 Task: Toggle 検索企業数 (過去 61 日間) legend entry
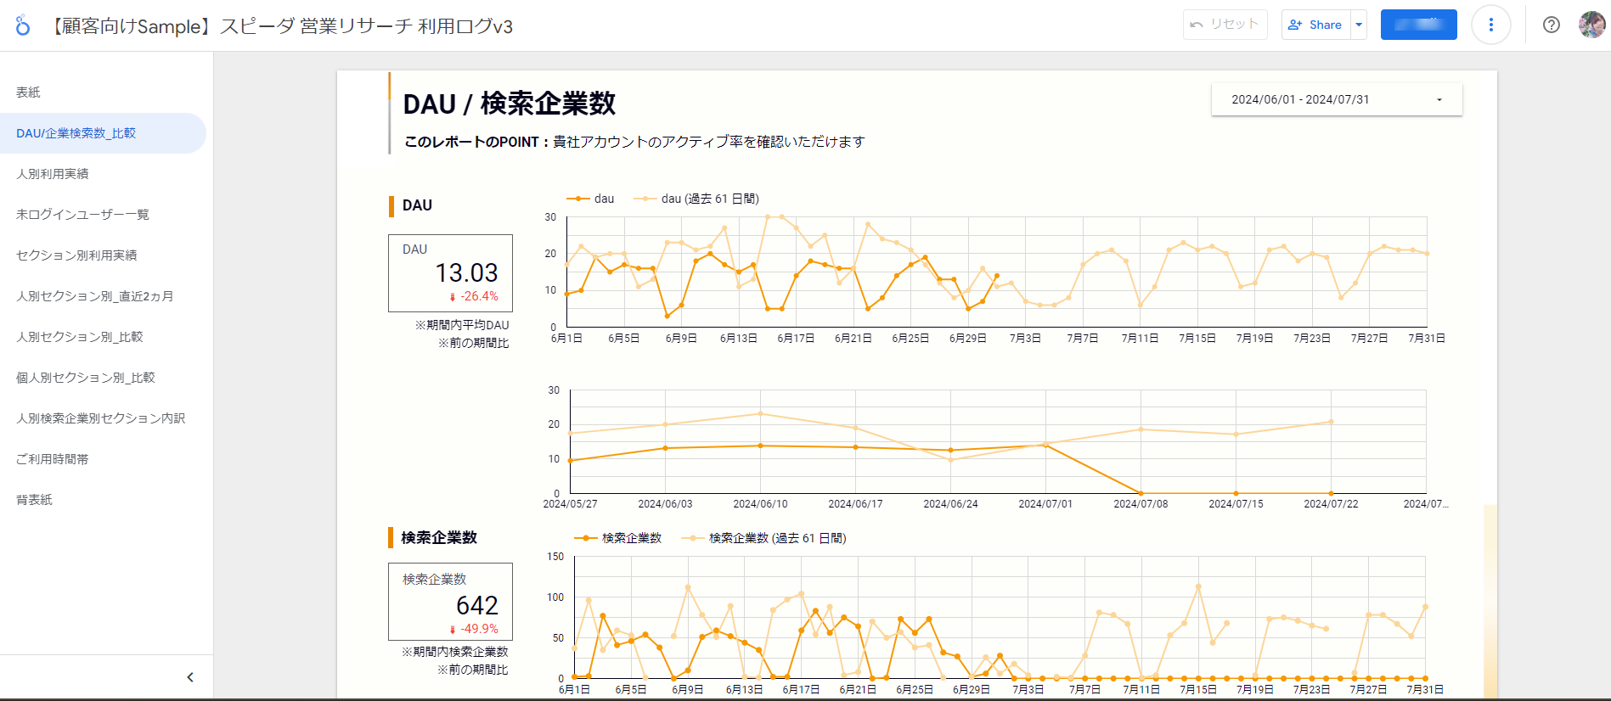click(764, 538)
